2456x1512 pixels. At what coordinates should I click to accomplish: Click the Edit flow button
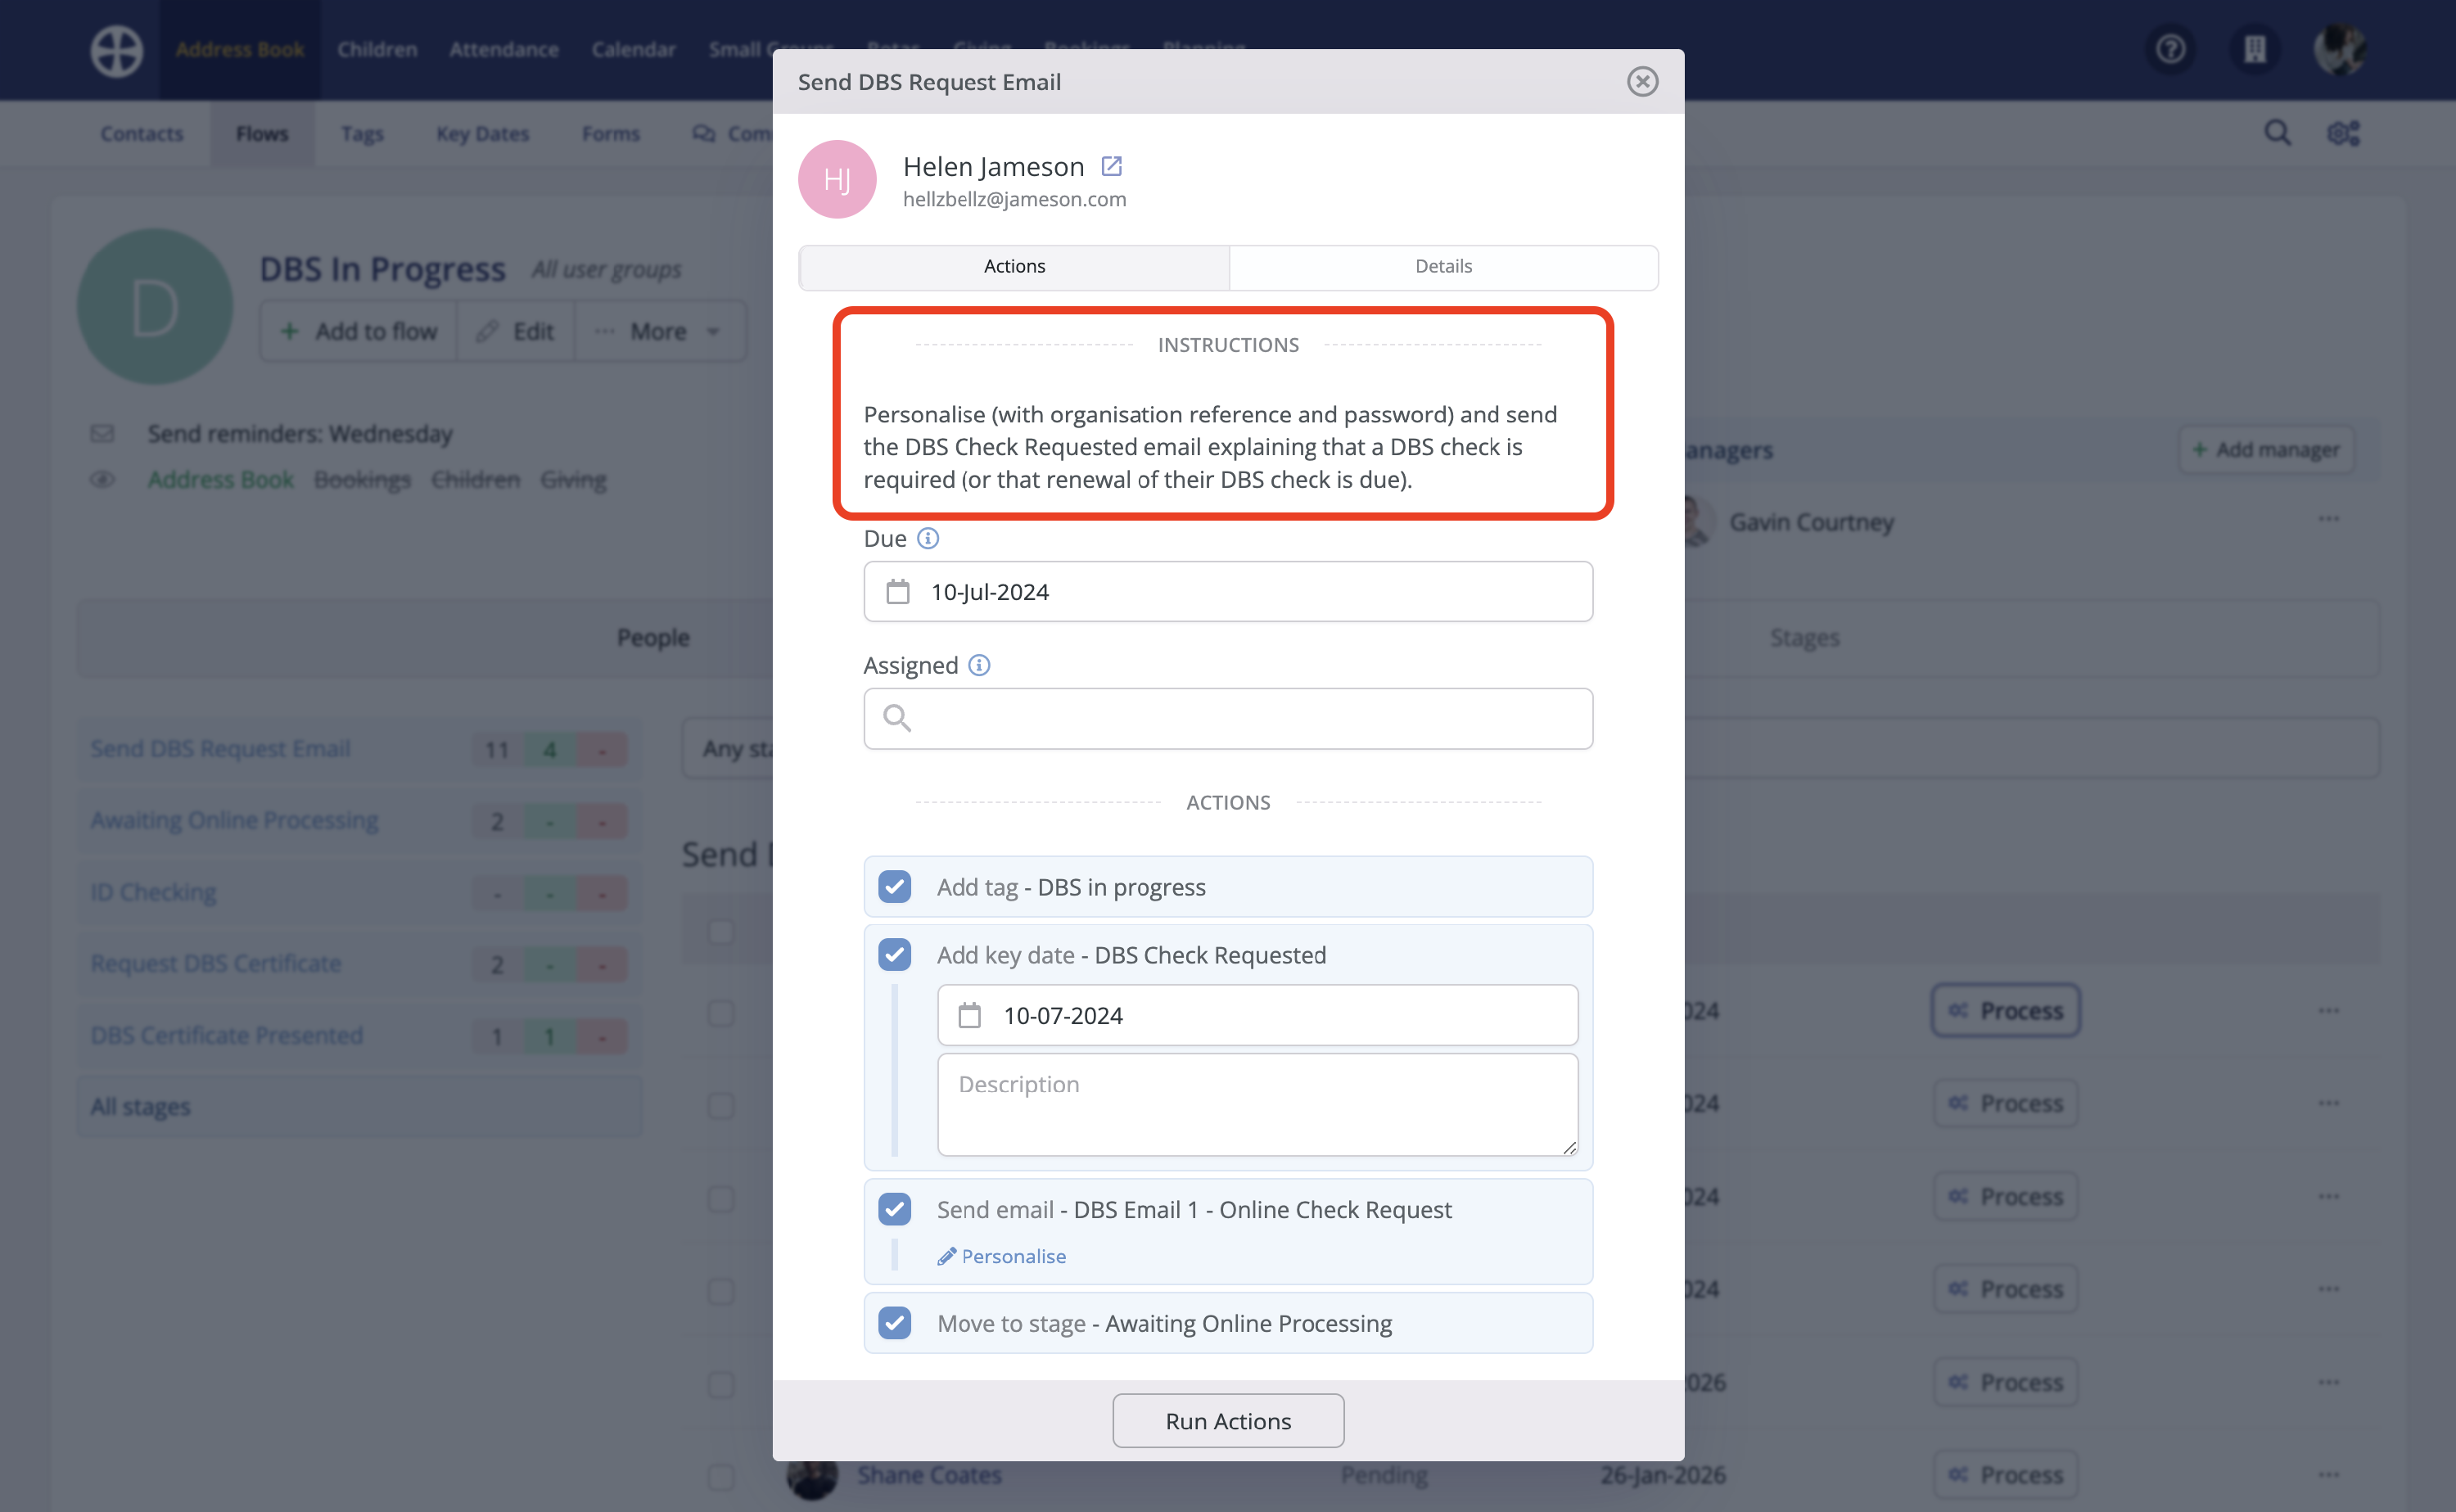(x=515, y=331)
